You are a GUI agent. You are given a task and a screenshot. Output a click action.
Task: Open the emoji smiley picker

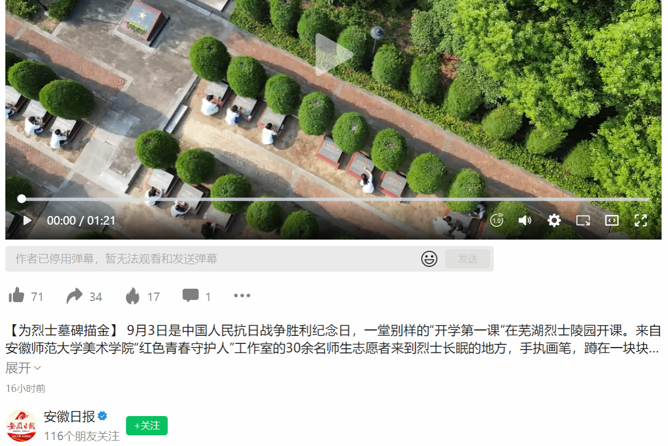coord(429,259)
